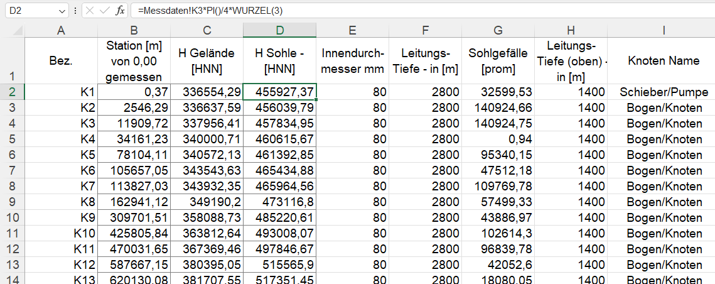
Task: Select the Sohlgefälle cell with value 0,94
Action: point(498,139)
